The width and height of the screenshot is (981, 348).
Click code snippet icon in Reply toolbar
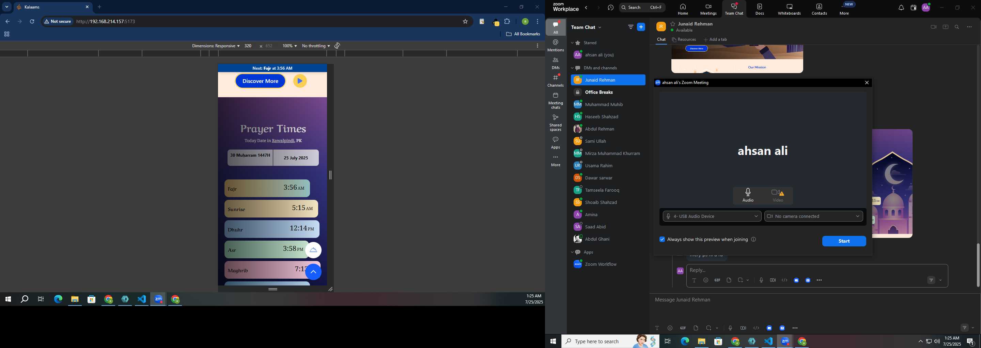click(x=784, y=280)
